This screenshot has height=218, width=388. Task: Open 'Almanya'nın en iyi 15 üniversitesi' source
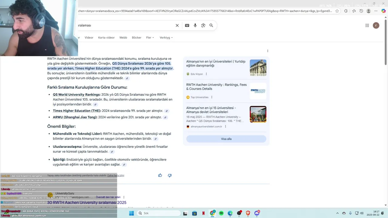[x=211, y=110]
